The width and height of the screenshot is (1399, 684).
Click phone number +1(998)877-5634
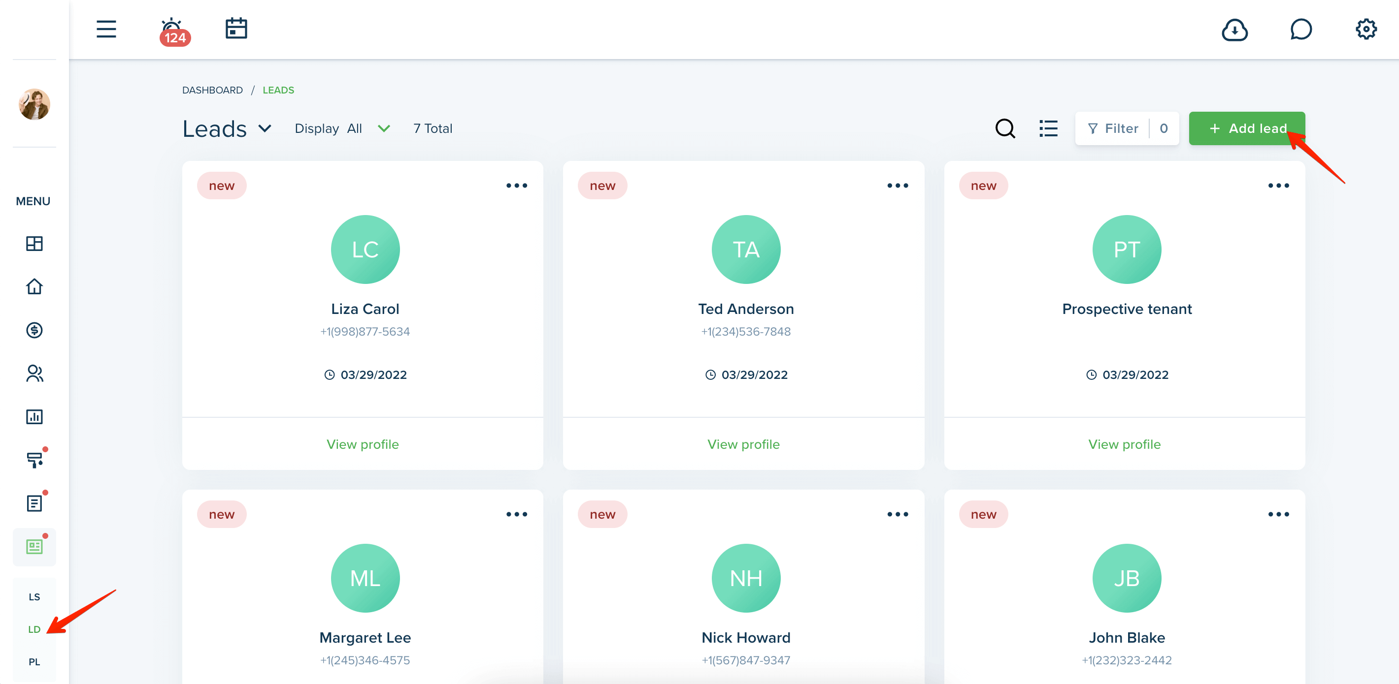point(365,332)
